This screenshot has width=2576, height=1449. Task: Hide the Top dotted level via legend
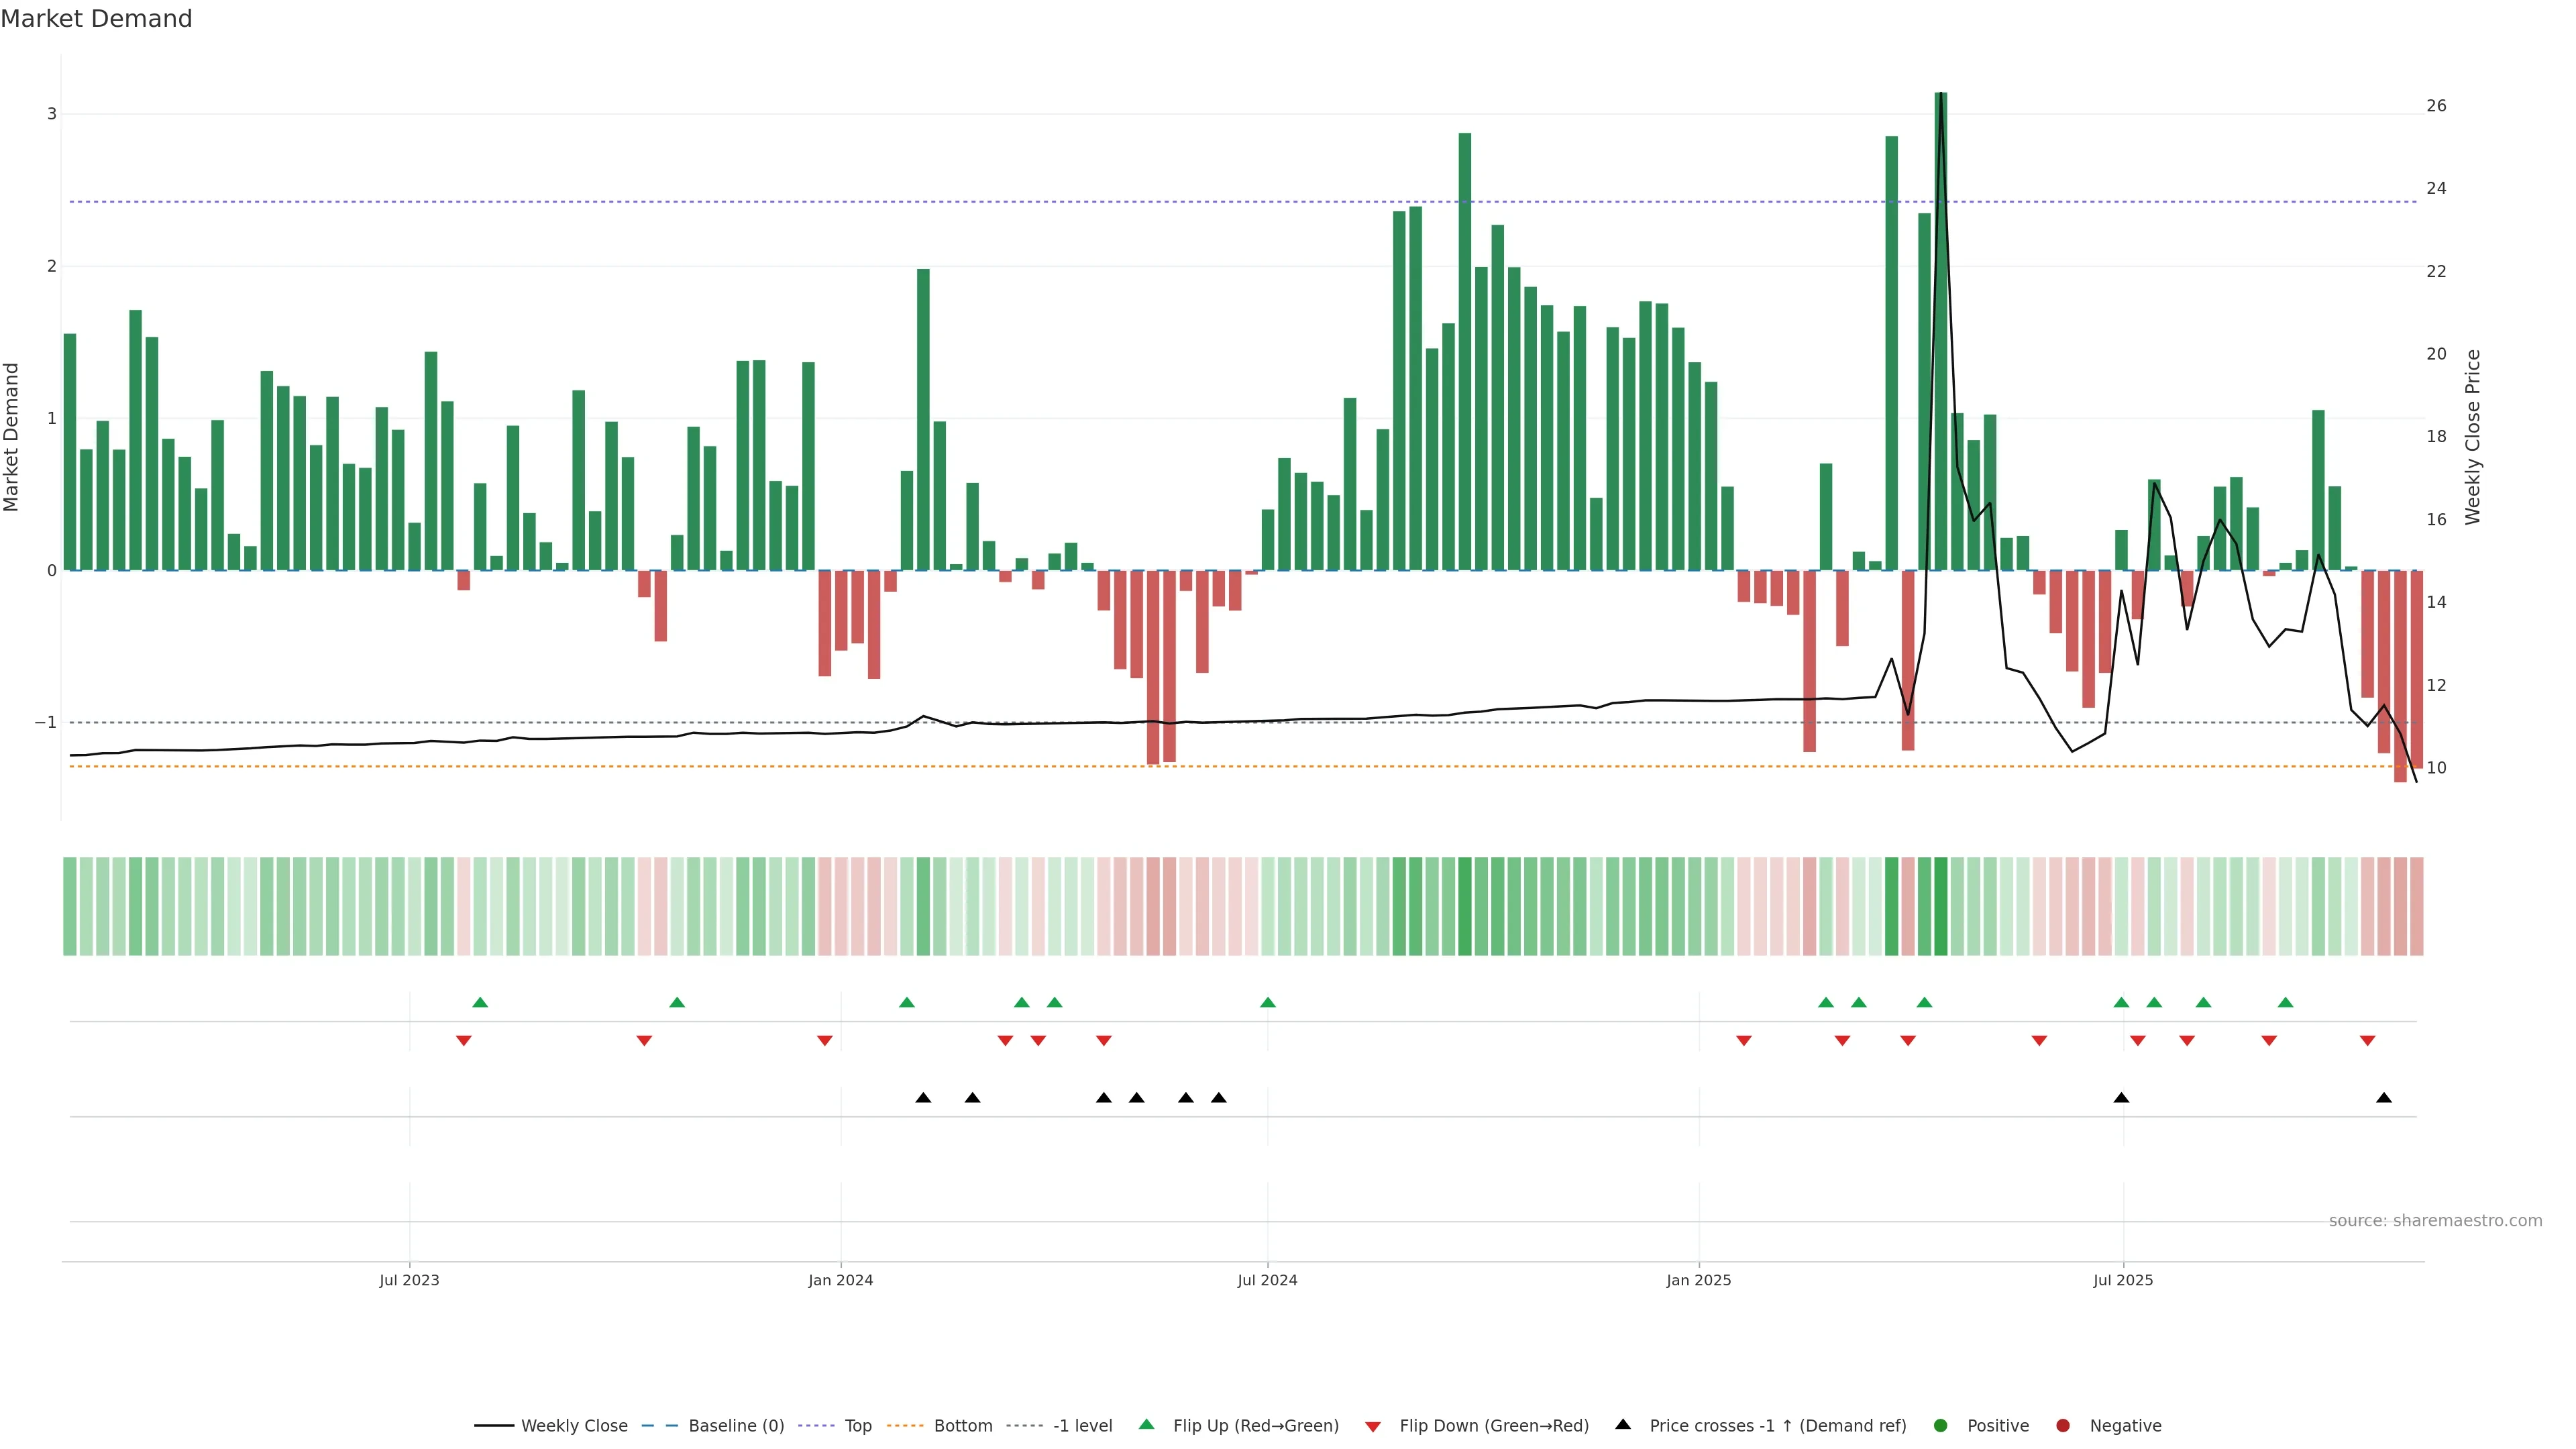tap(857, 1426)
